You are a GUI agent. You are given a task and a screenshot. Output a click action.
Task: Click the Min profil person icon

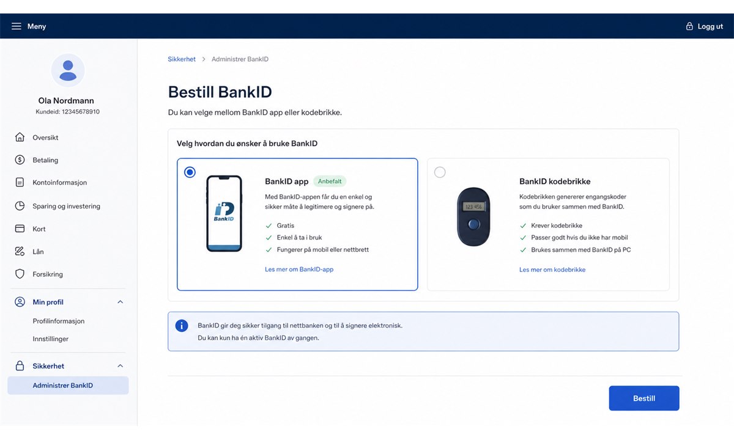click(20, 302)
